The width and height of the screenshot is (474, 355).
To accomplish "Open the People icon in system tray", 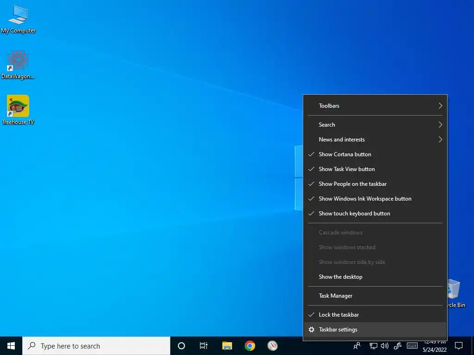I will pyautogui.click(x=357, y=346).
